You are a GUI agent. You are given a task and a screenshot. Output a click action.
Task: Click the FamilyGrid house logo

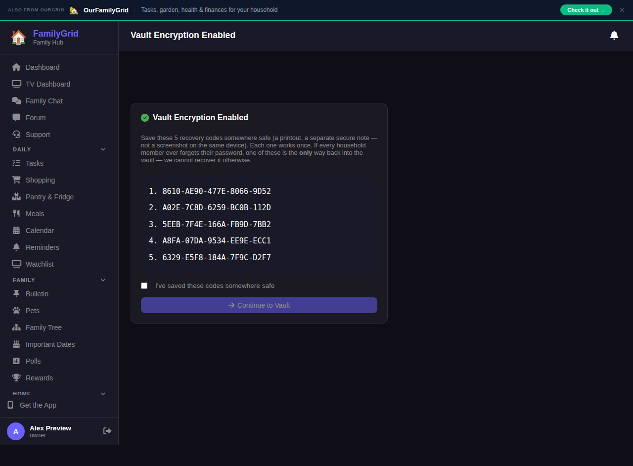(x=18, y=37)
